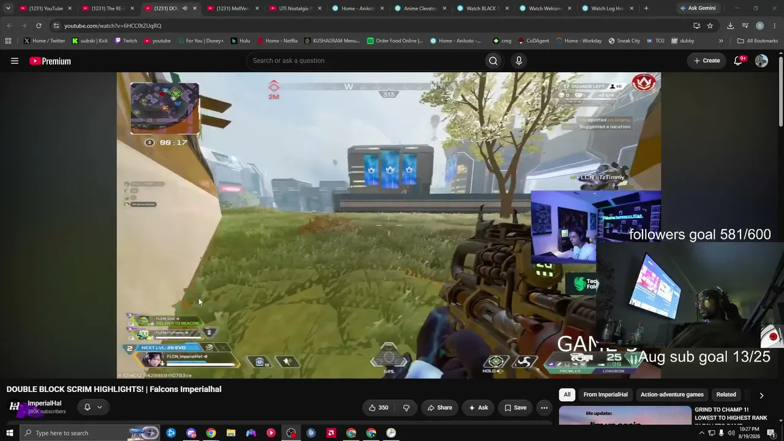Open the media control button in Chrome toolbar

point(745,26)
